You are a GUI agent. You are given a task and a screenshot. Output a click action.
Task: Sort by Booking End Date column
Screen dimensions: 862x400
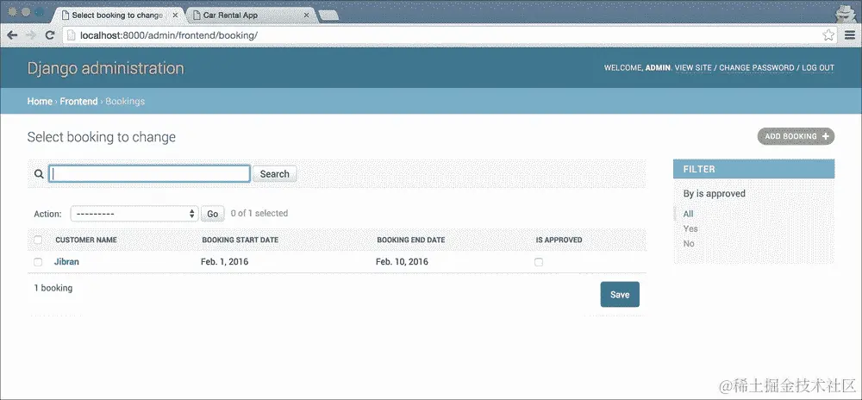pos(410,241)
